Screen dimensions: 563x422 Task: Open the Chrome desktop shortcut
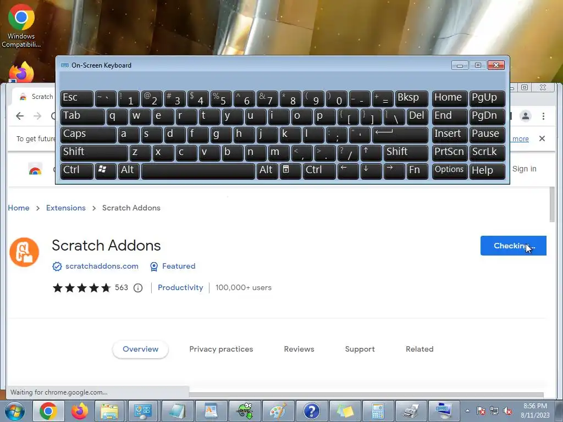click(x=21, y=26)
